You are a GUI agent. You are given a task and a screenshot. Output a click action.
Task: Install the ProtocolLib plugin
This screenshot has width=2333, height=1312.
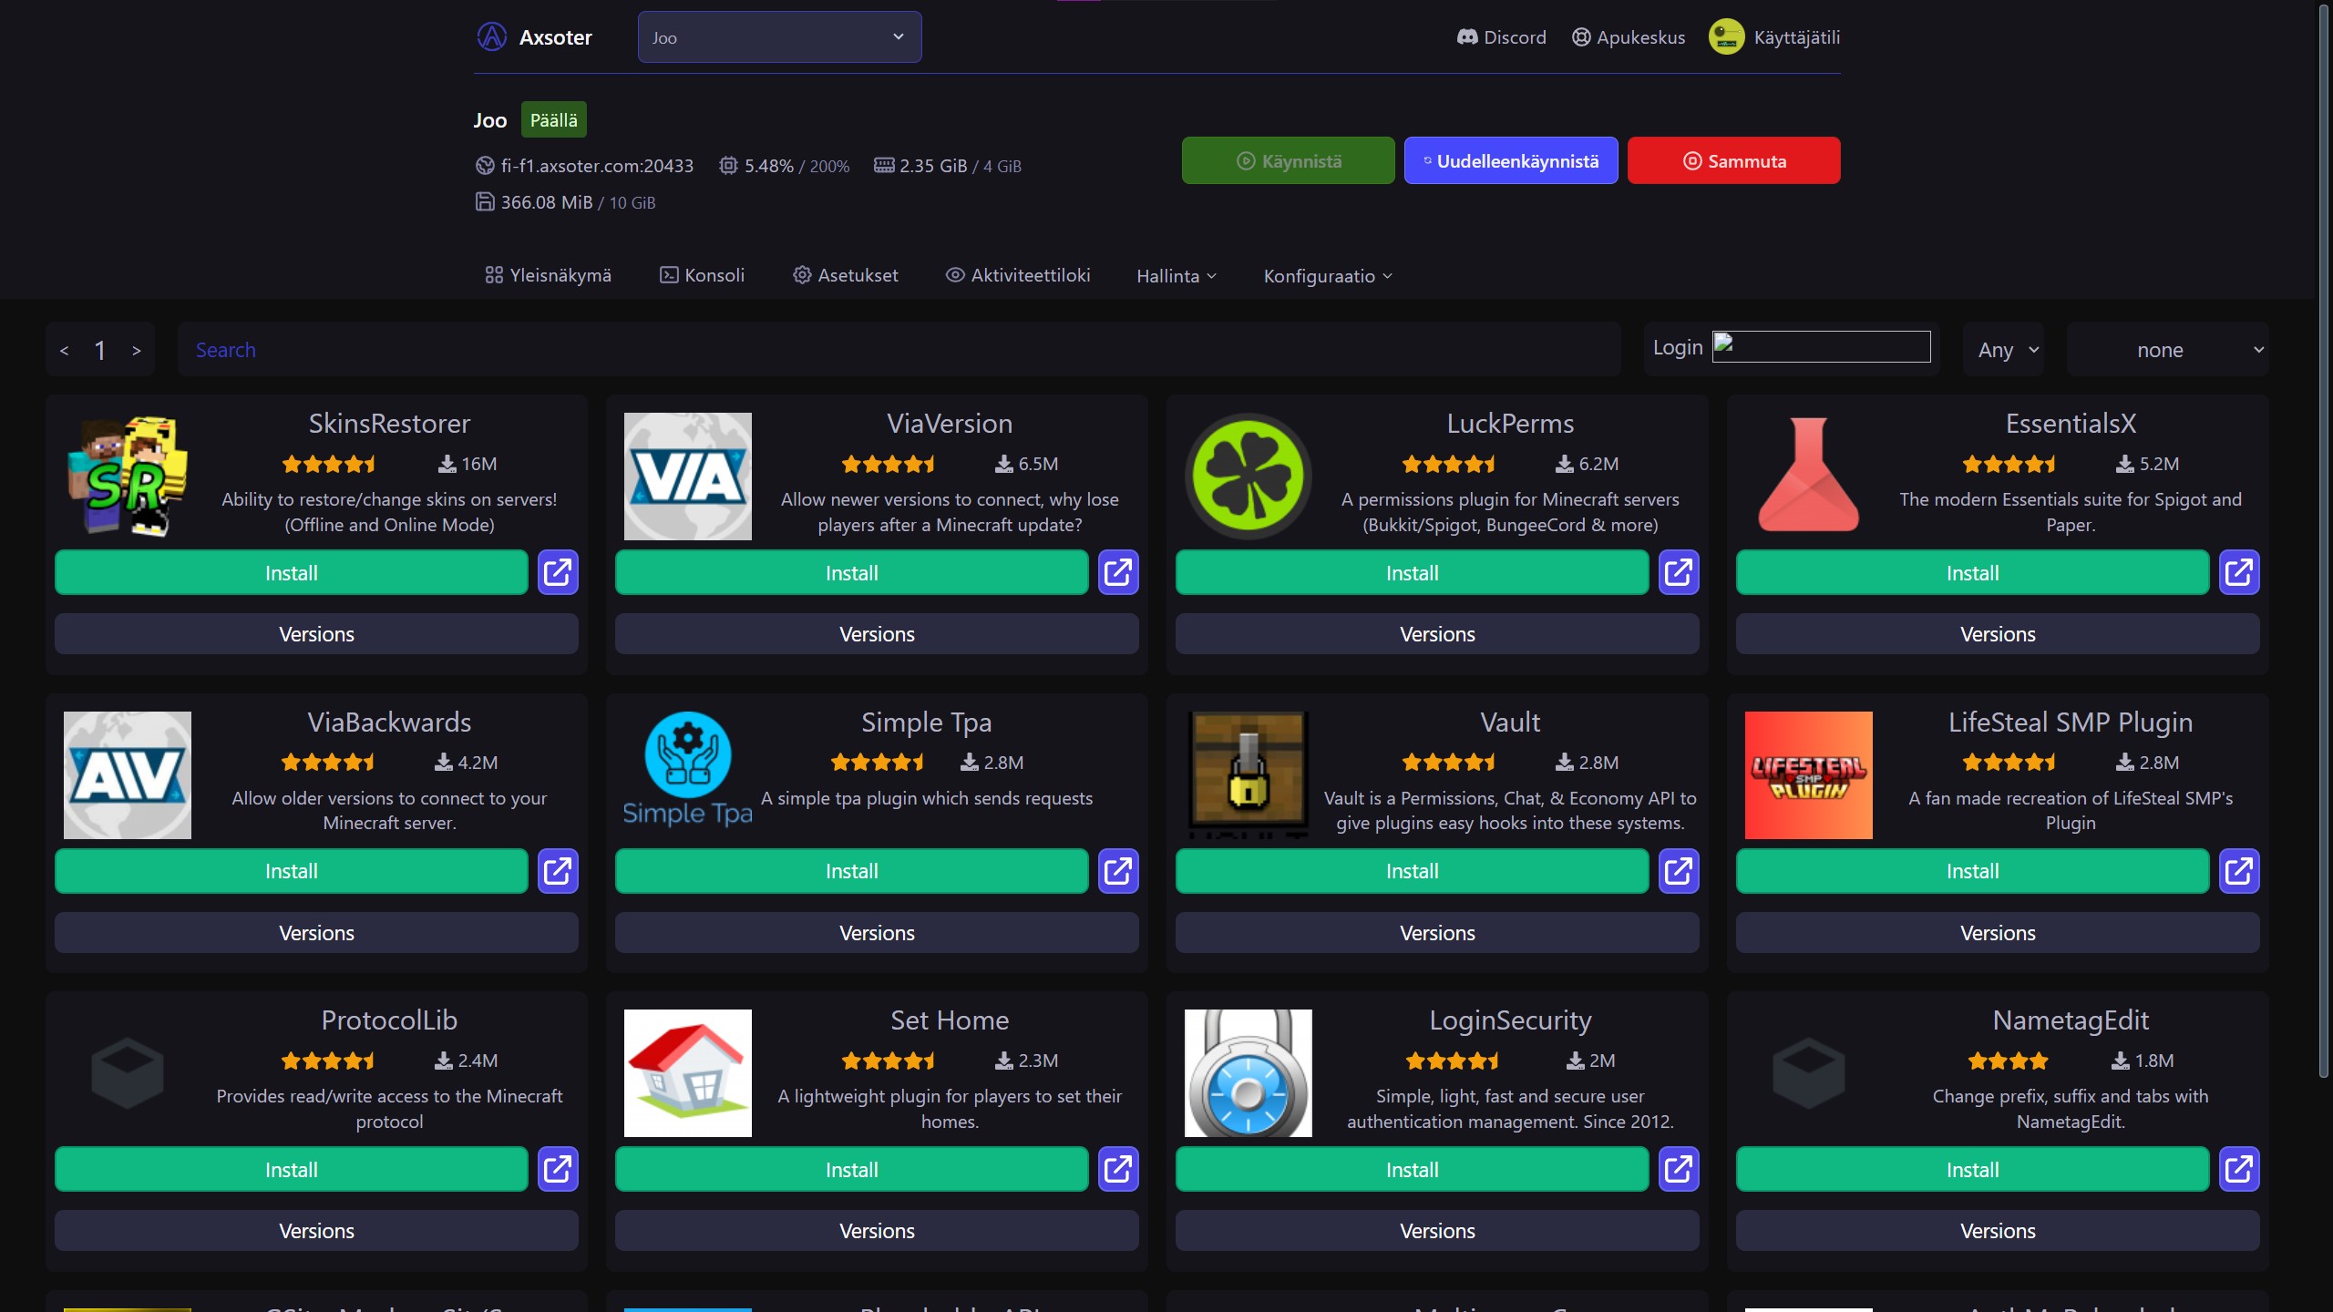tap(292, 1169)
